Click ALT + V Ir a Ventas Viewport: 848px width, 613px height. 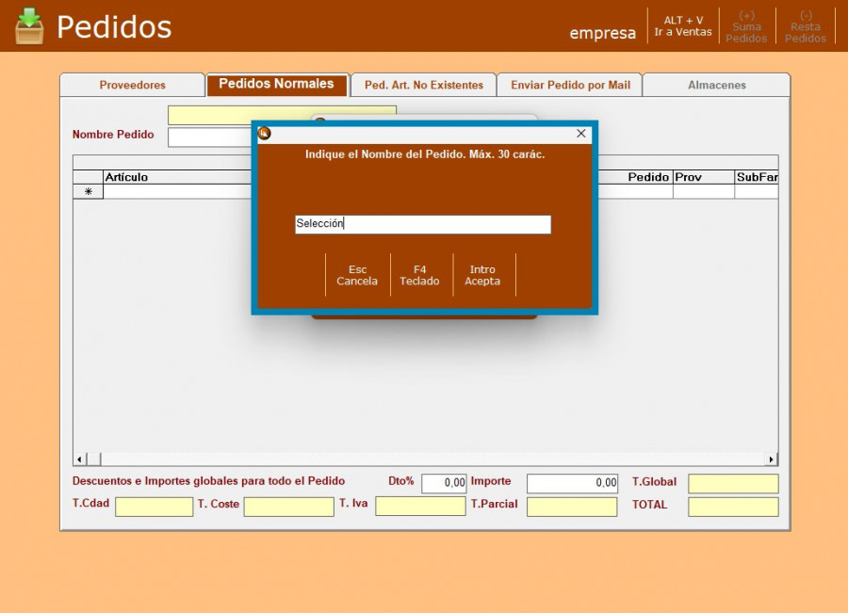[683, 26]
